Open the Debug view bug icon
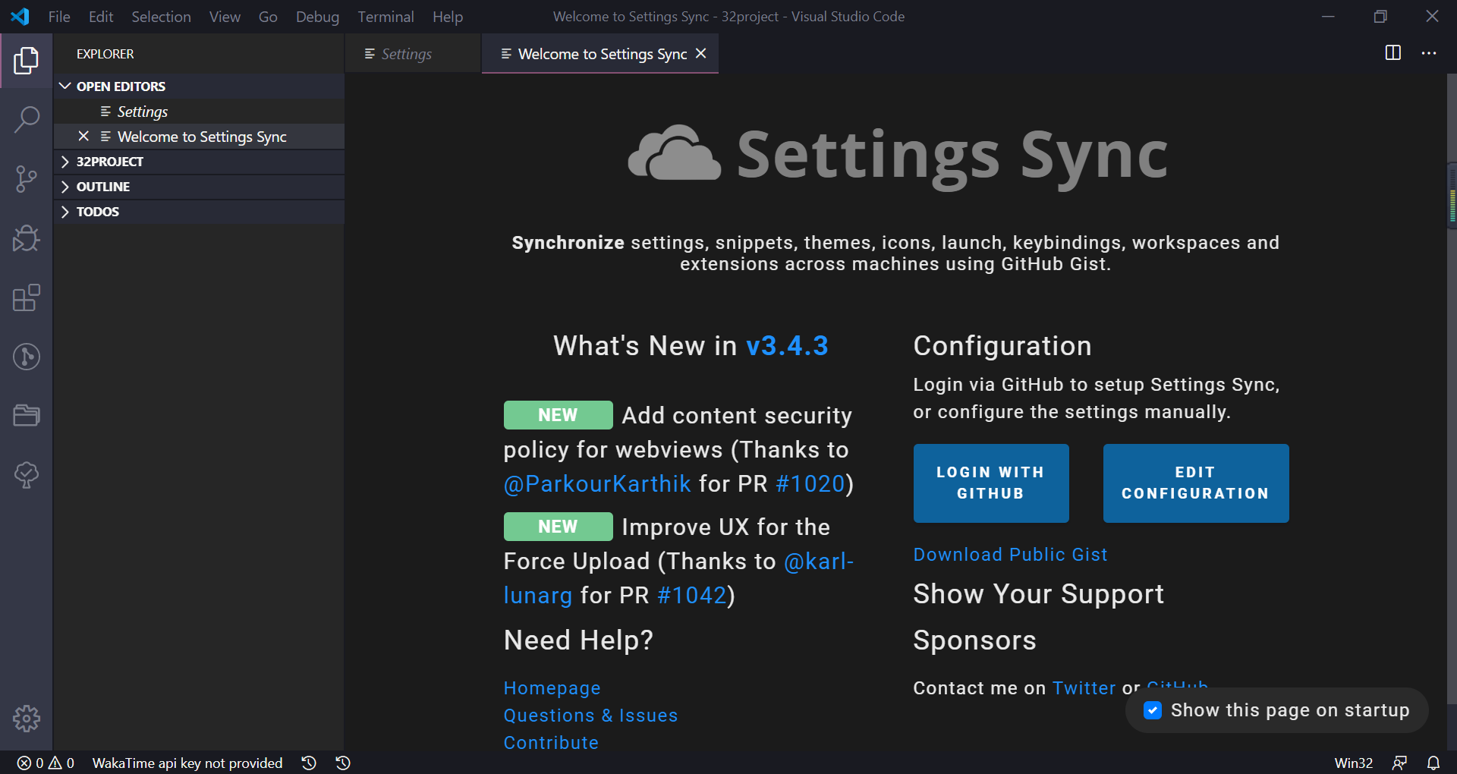The width and height of the screenshot is (1457, 774). coord(26,238)
